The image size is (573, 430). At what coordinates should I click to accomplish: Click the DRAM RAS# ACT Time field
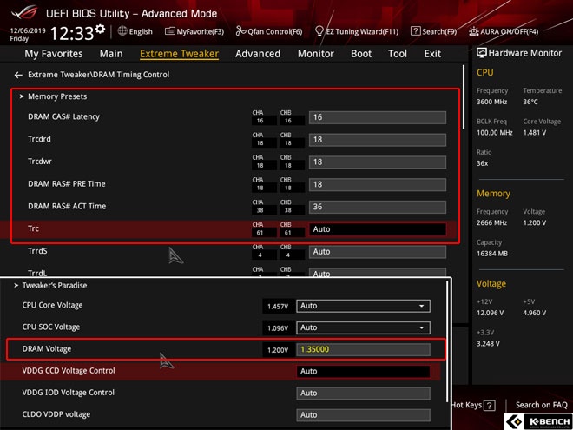tap(377, 207)
